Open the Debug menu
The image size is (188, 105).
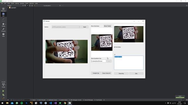coord(17,3)
